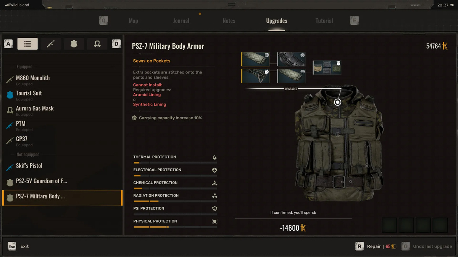Click the -14600 upgrade cost
458x257 pixels.
pyautogui.click(x=293, y=228)
